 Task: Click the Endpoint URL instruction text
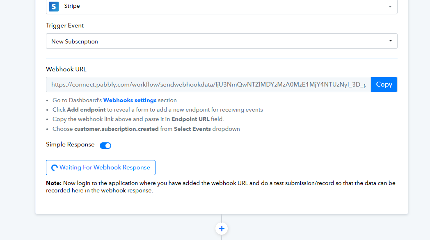point(190,119)
